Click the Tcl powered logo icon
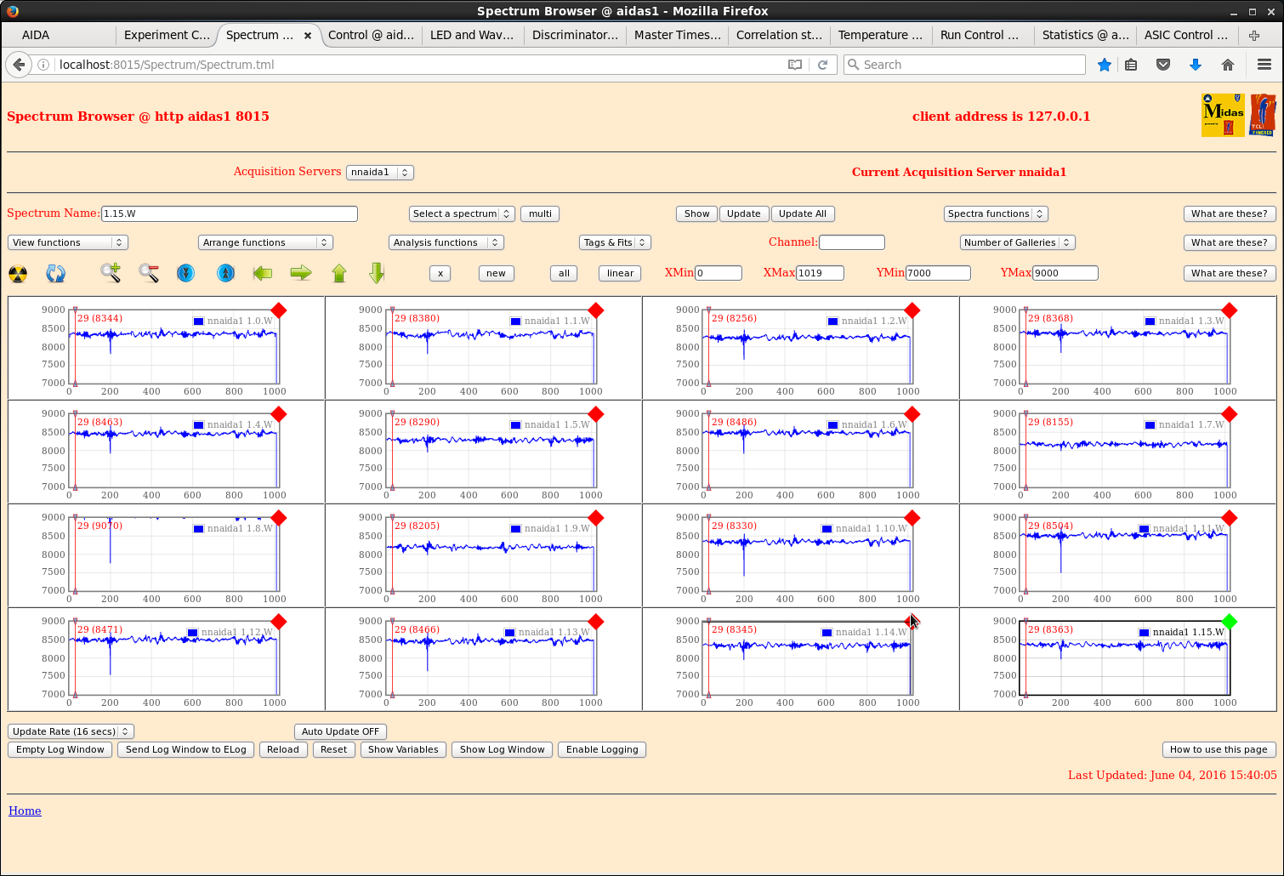This screenshot has width=1284, height=876. (1263, 115)
